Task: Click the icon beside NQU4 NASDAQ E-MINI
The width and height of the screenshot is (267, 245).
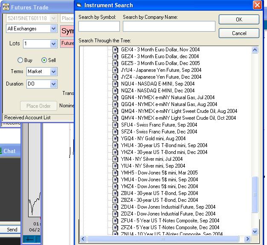Action: pyautogui.click(x=115, y=84)
